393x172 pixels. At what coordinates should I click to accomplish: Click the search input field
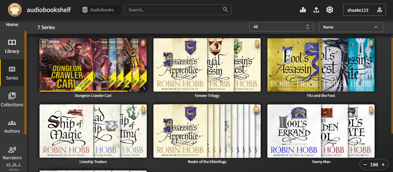click(x=178, y=10)
